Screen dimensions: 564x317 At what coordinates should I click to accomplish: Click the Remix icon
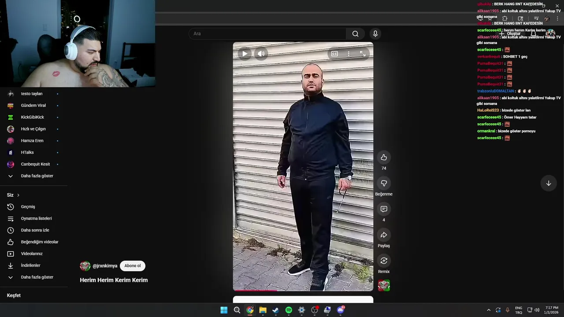pyautogui.click(x=384, y=261)
